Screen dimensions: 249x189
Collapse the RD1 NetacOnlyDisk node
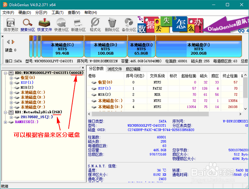[5, 112]
